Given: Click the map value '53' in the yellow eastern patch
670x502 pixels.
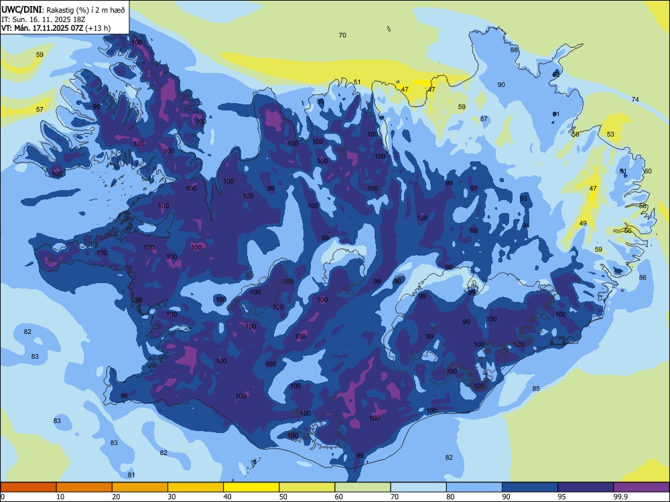Looking at the screenshot, I should point(610,135).
